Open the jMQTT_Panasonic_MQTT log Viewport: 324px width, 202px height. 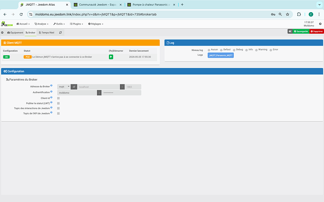click(221, 55)
